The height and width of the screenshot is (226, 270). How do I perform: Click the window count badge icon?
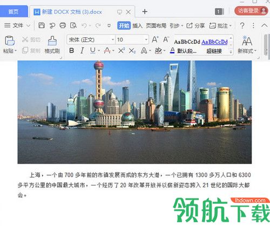click(219, 12)
